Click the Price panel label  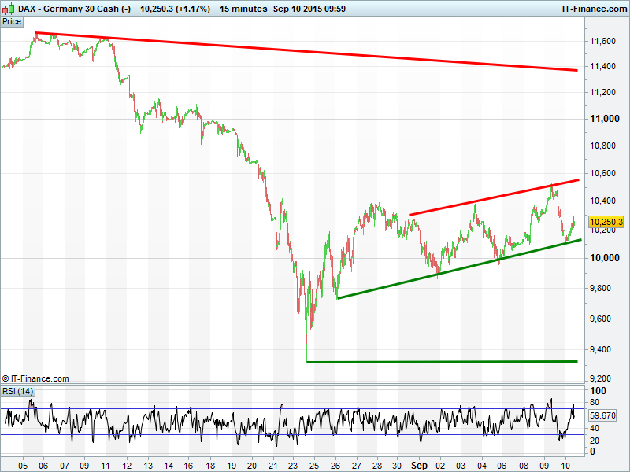(x=12, y=21)
